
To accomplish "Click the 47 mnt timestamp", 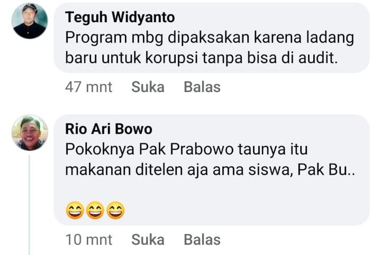I will (x=89, y=87).
